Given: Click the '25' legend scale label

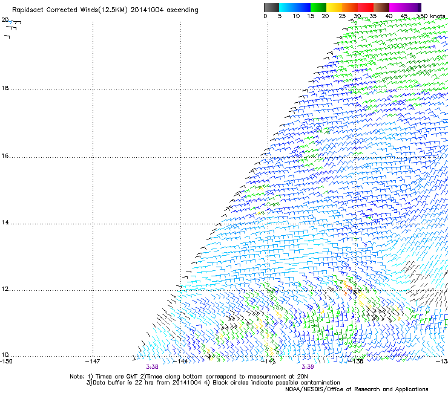Looking at the screenshot, I should pyautogui.click(x=342, y=16).
